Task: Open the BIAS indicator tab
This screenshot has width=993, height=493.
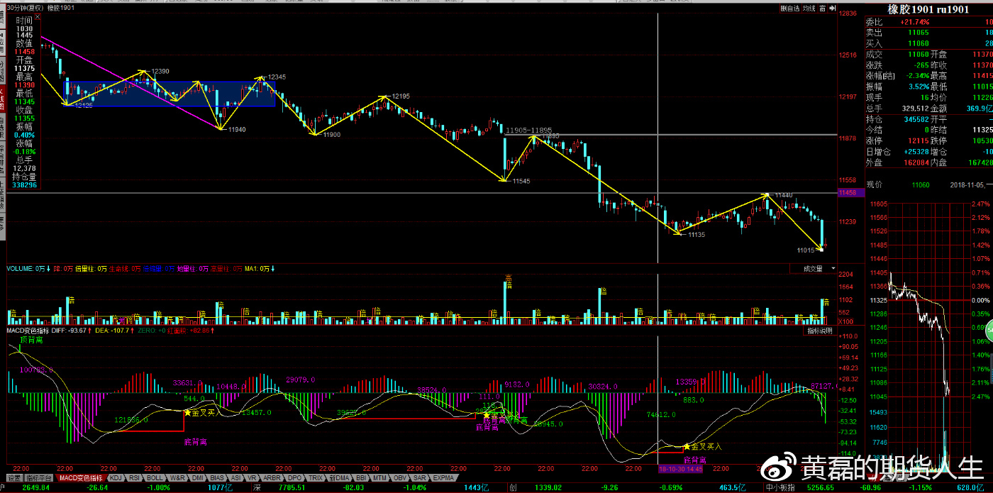Action: pos(218,478)
